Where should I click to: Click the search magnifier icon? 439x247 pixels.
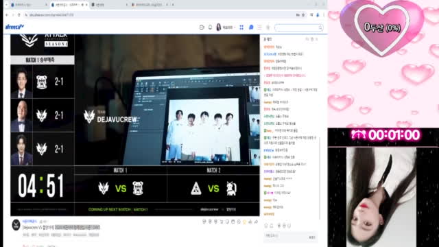click(x=320, y=27)
